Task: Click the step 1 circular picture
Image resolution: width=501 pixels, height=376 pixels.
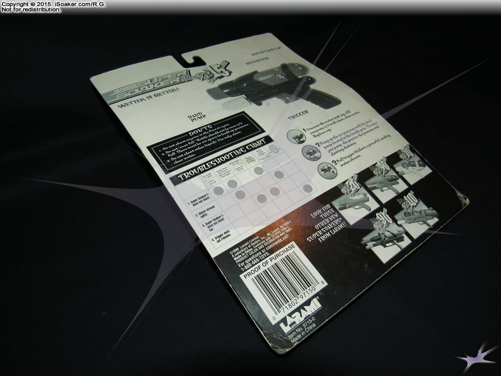Action: pos(296,137)
